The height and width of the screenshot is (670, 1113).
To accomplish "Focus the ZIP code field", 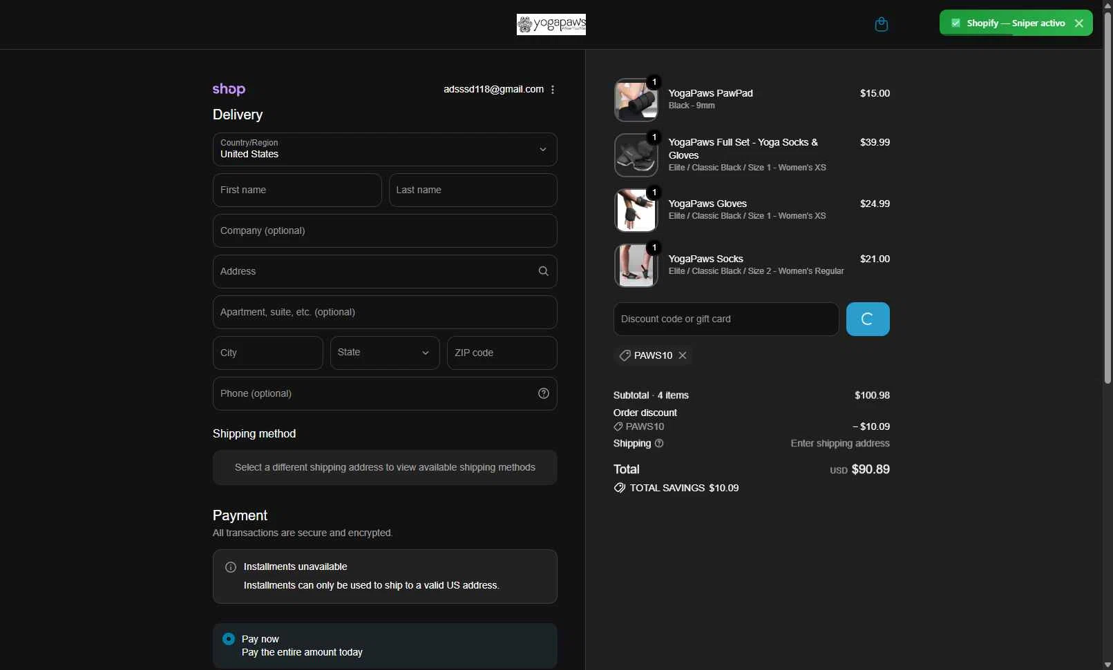I will (502, 353).
